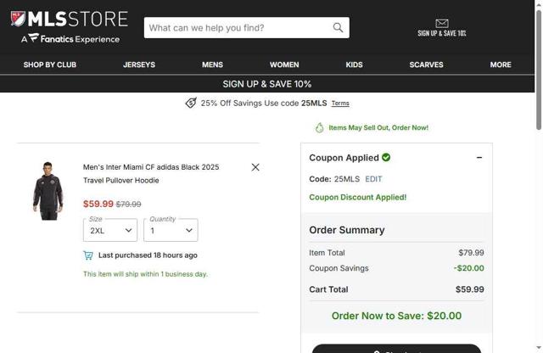Open the More menu
The height and width of the screenshot is (353, 543).
tap(501, 64)
